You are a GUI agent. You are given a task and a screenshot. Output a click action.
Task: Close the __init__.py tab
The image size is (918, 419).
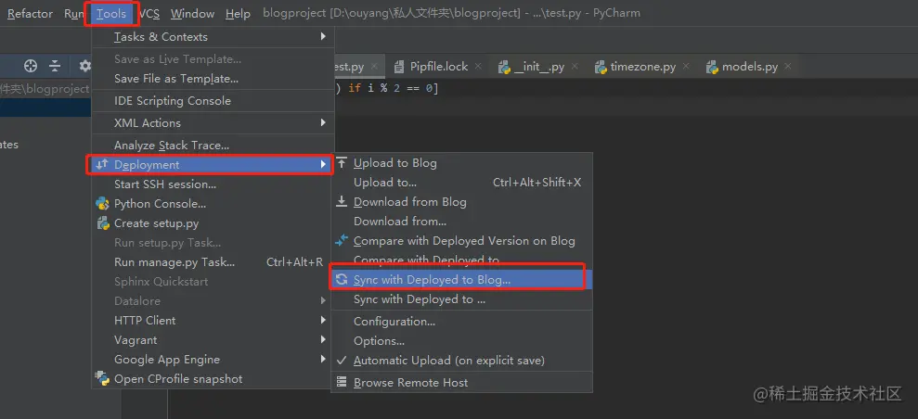click(575, 66)
